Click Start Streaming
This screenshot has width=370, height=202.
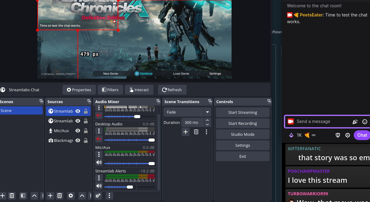coord(243,112)
